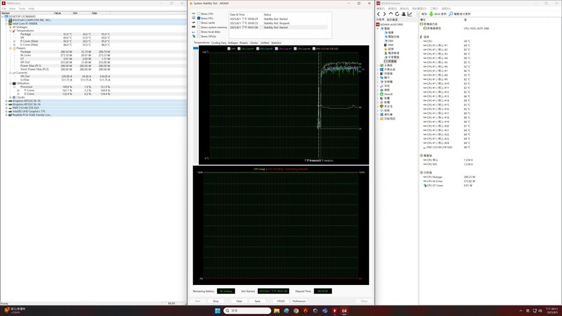Click the taskbar search box
This screenshot has height=316, width=562.
(x=247, y=311)
